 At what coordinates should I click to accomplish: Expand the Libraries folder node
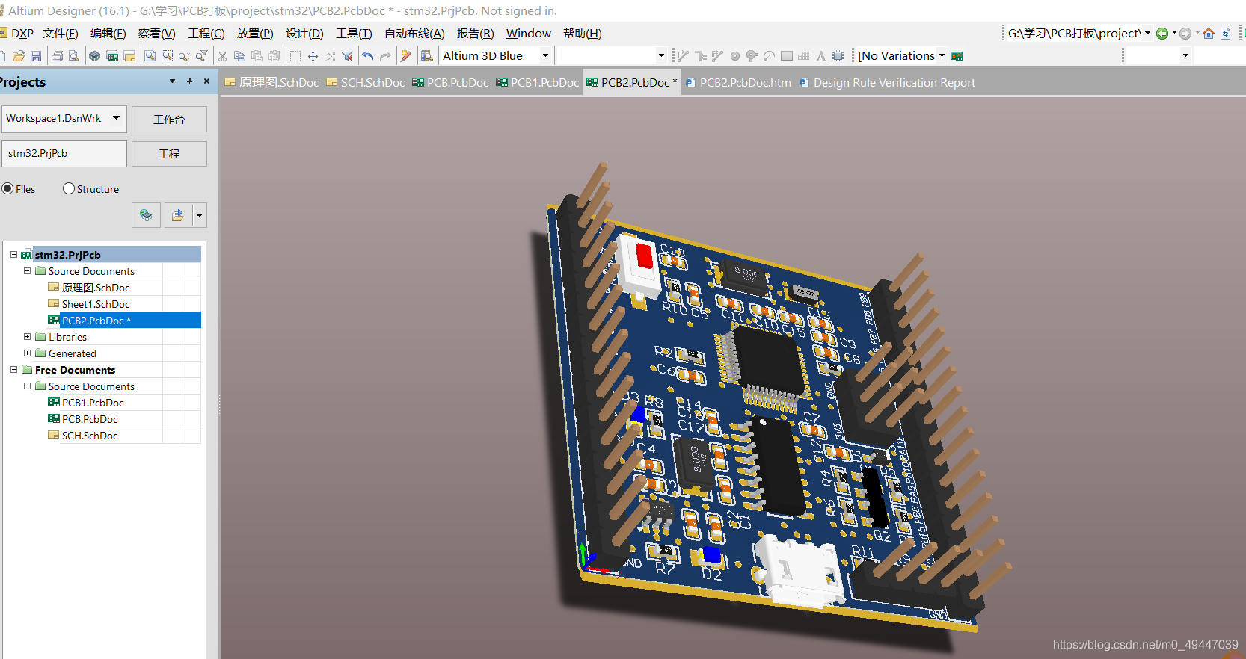coord(27,337)
